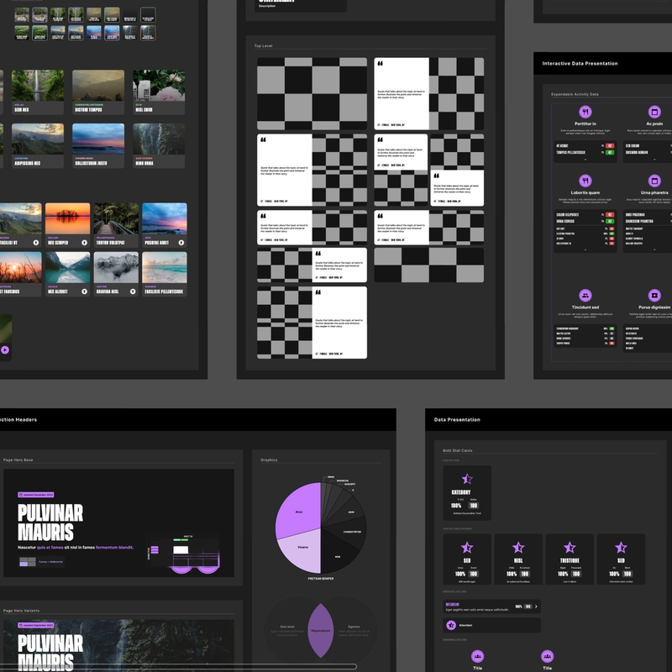Viewport: 672px width, 672px height.
Task: Click the fork-and-knife icon above Porttitor in
Action: (585, 112)
